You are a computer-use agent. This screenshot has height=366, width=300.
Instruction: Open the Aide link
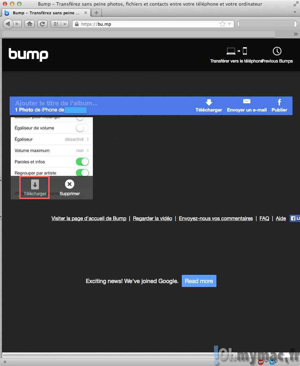(281, 218)
